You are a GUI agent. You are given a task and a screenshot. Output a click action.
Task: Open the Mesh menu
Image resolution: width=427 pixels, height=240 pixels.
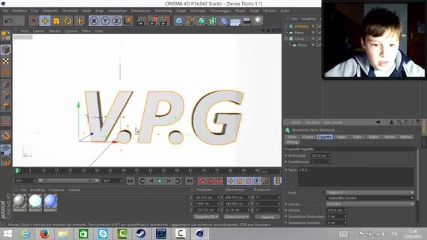[x=87, y=11]
